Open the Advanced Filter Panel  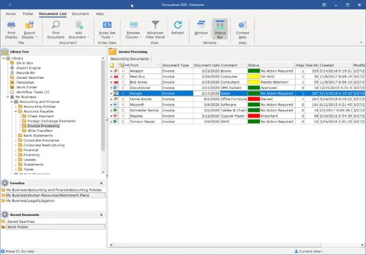click(155, 30)
